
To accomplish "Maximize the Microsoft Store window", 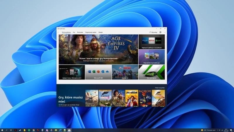I will click(161, 28).
